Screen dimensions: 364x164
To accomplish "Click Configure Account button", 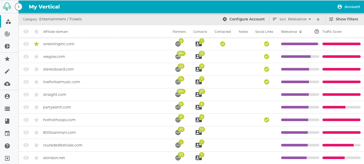I will point(244,19).
